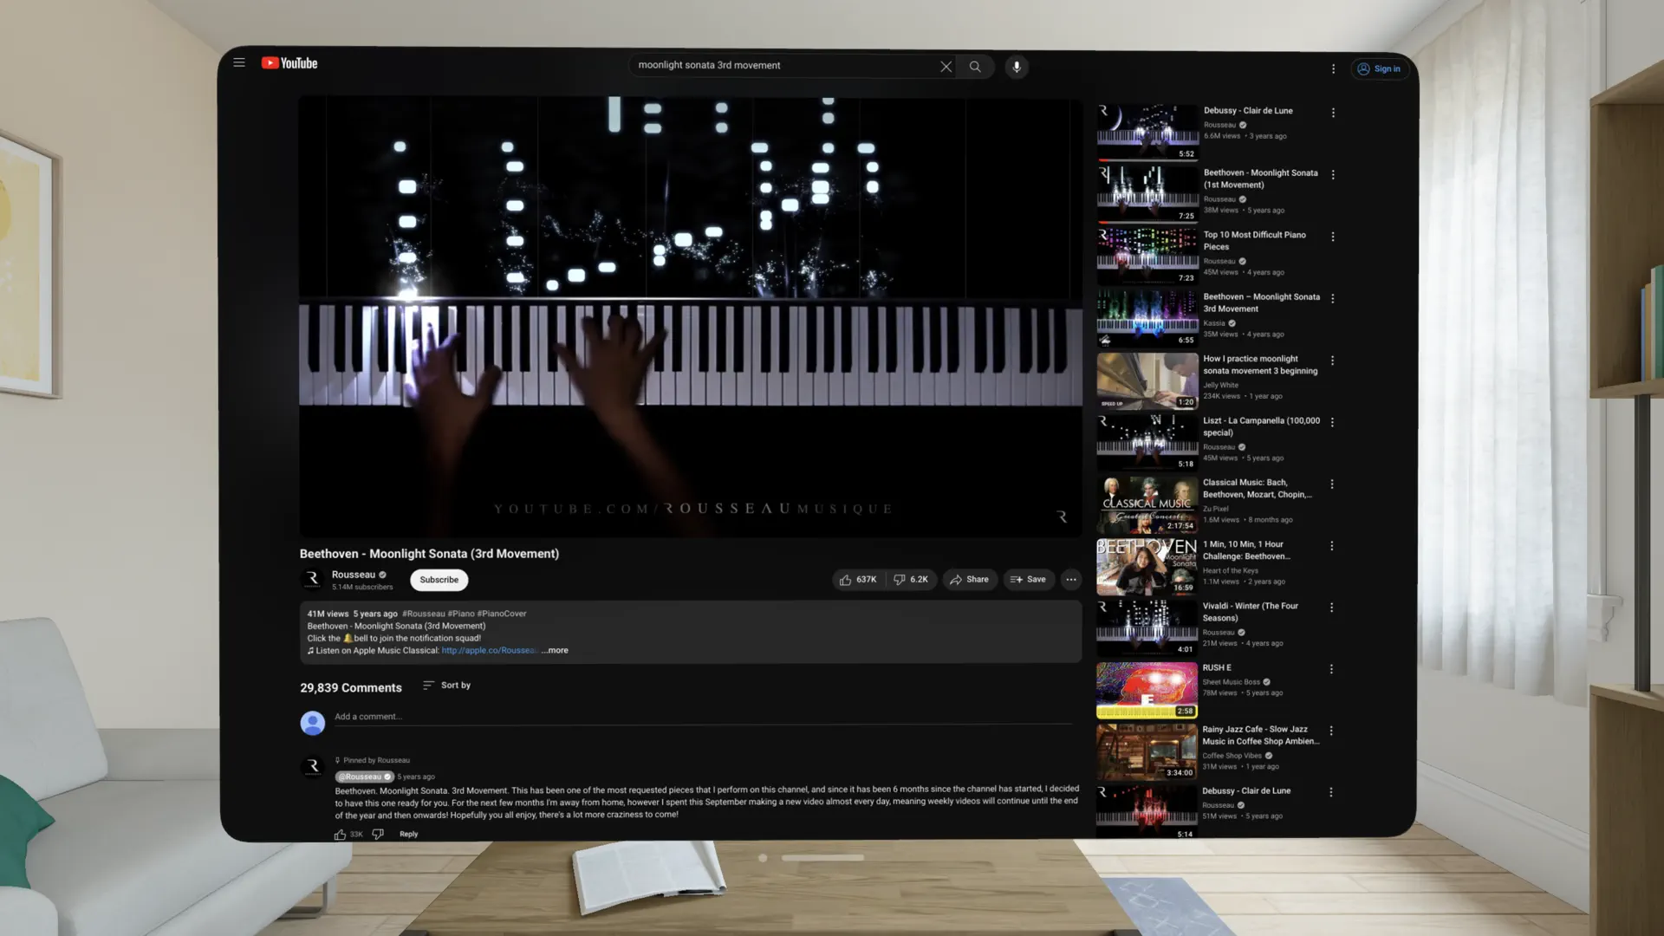The height and width of the screenshot is (936, 1664).
Task: Open more video actions with the ellipsis icon
Action: 1070,579
